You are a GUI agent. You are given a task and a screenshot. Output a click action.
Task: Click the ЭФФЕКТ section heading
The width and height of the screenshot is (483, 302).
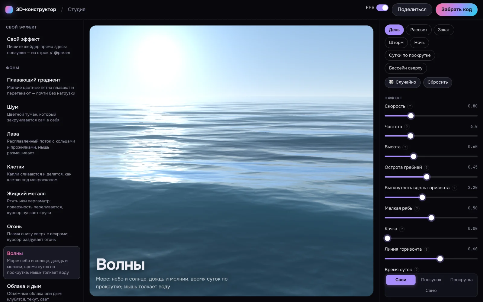pyautogui.click(x=393, y=98)
